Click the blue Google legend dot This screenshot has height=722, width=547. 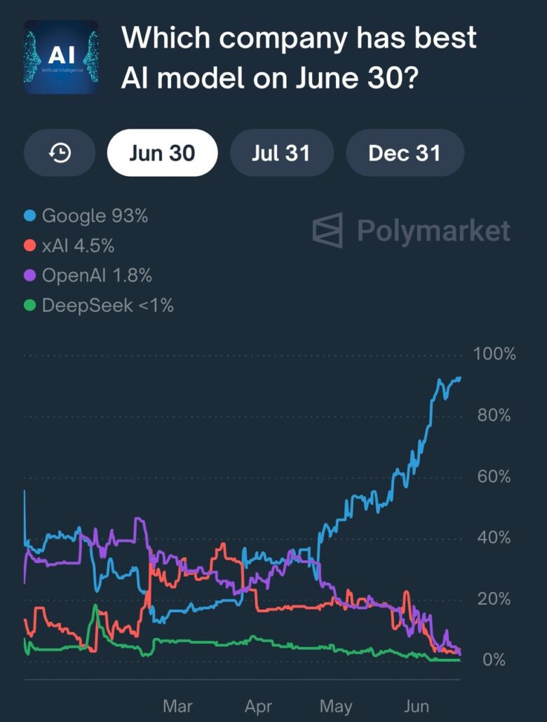click(x=30, y=216)
